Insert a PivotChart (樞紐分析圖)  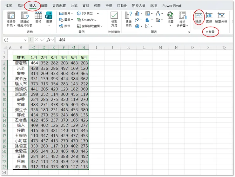tap(182, 19)
